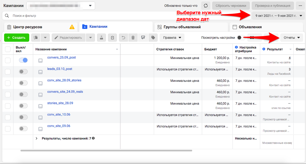Click the Бюджет column header

click(211, 49)
